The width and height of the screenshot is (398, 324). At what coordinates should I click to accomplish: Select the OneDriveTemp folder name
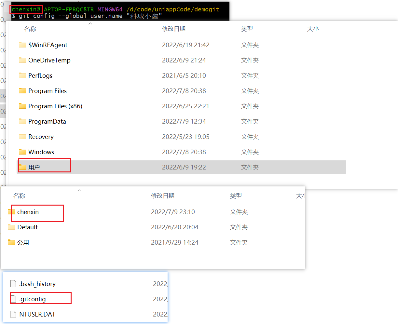pos(49,60)
